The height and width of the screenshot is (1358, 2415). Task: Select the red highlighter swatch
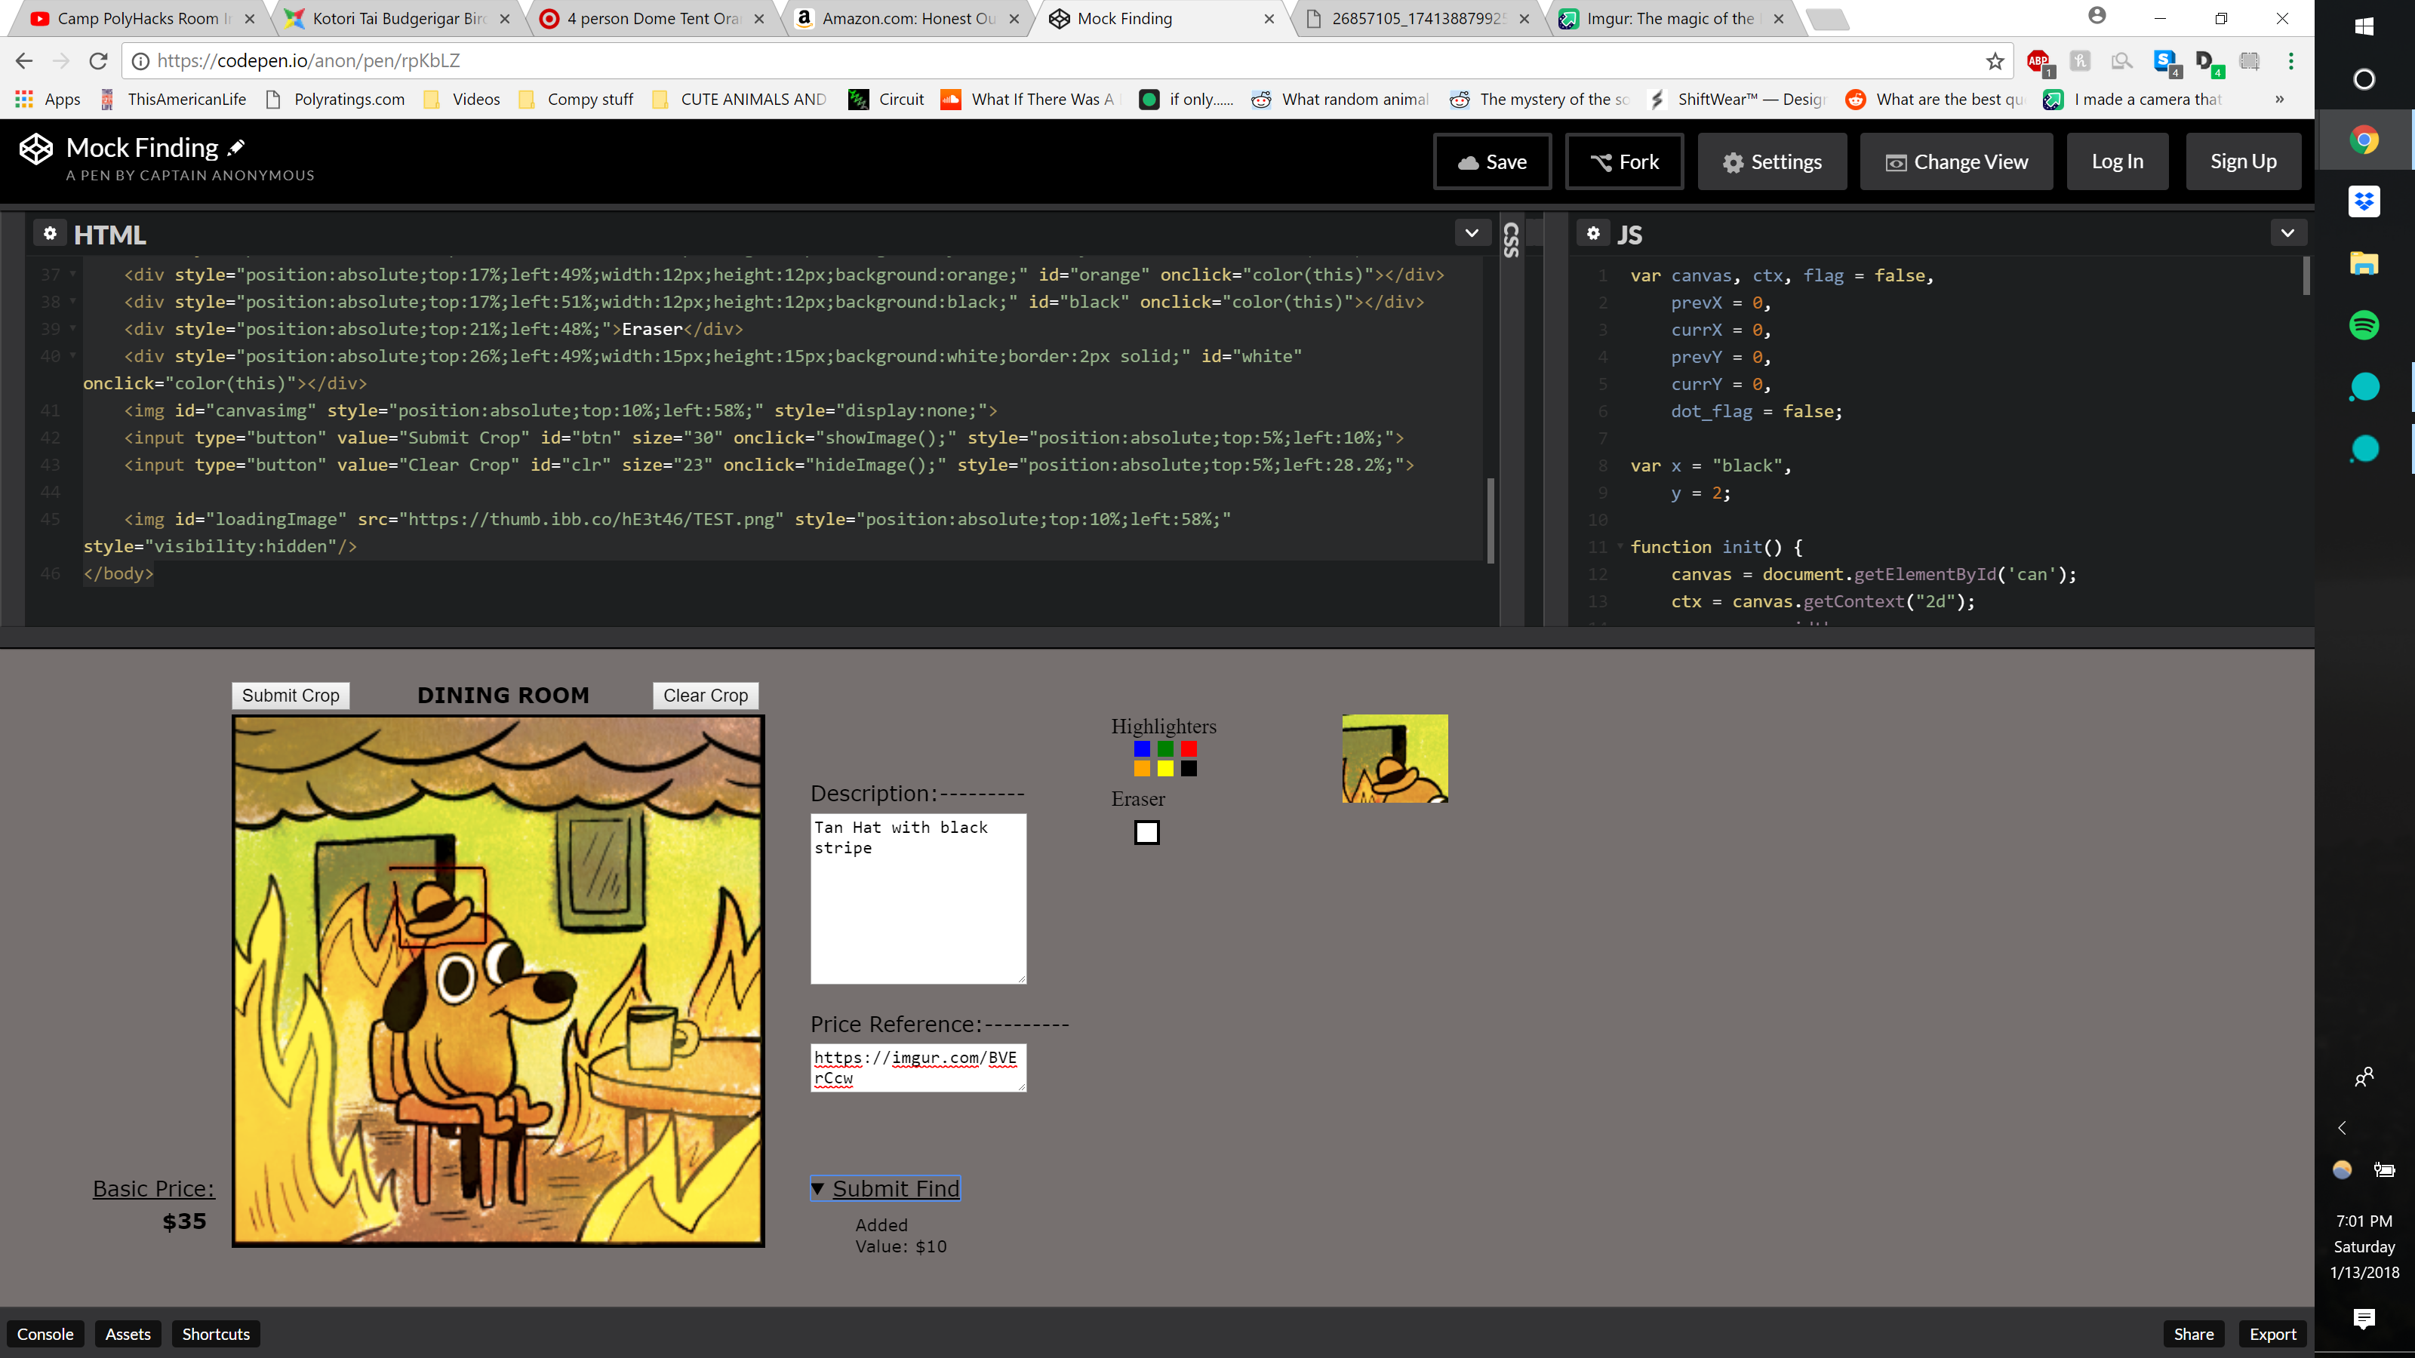(x=1189, y=749)
